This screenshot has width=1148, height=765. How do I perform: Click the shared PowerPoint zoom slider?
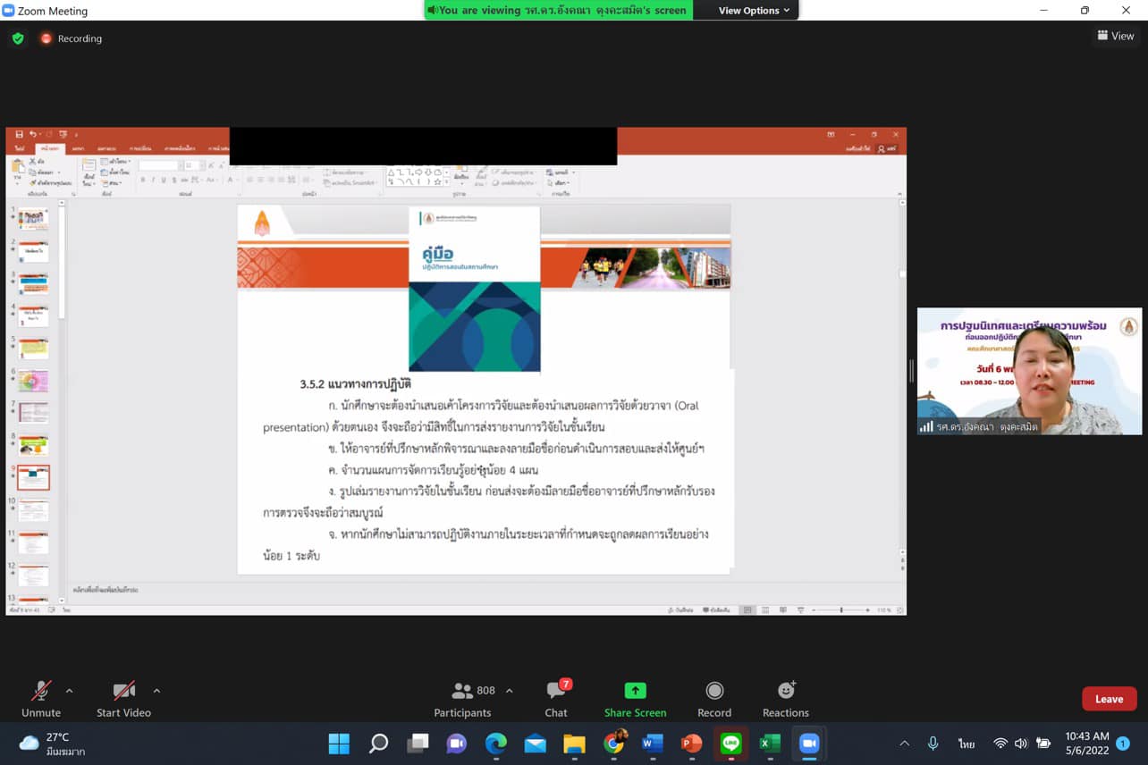point(840,610)
